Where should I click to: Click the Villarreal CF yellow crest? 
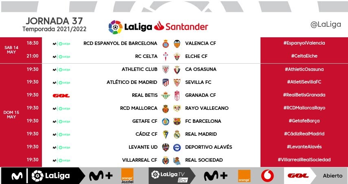click(166, 160)
